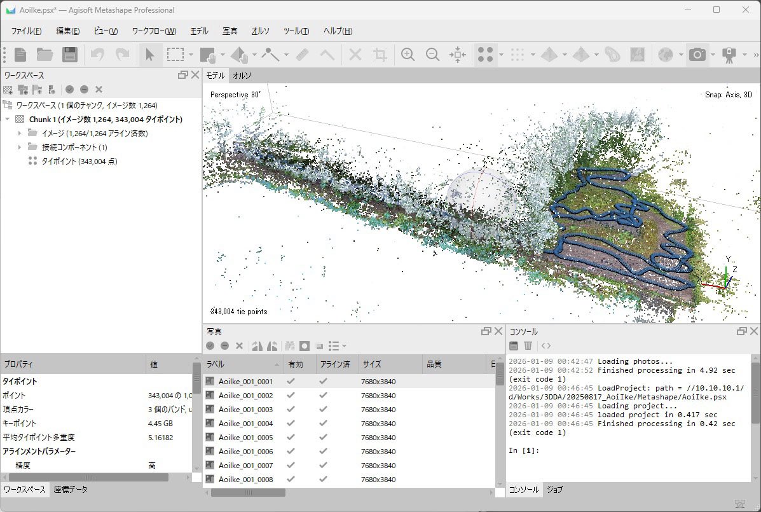Rotate photos left in the 写真 pane
Image resolution: width=761 pixels, height=512 pixels.
257,346
